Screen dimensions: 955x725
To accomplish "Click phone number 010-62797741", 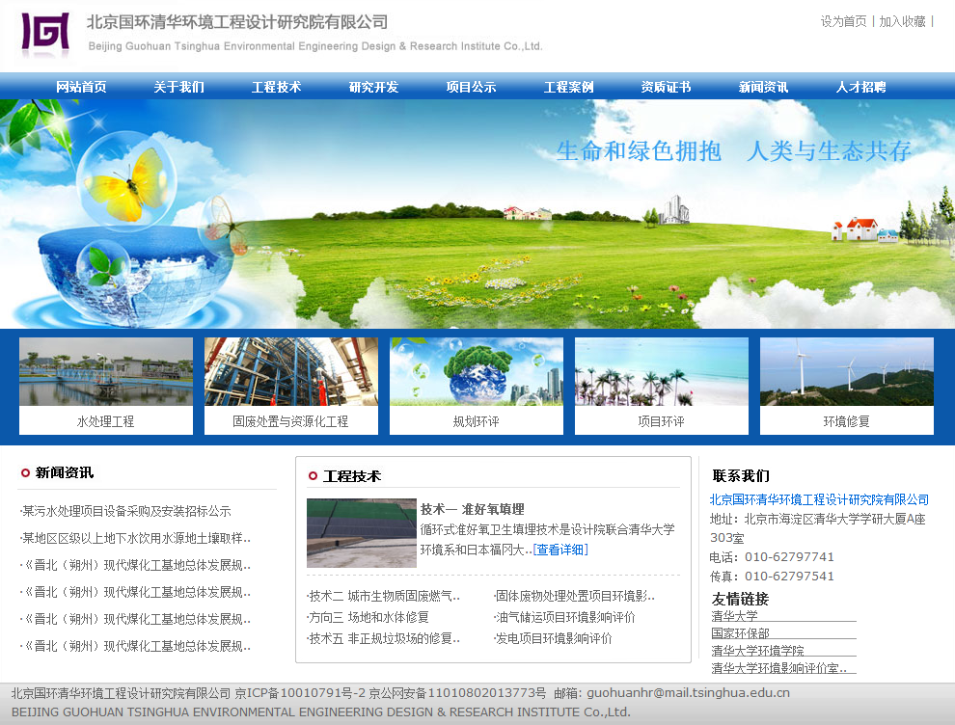I will coord(789,557).
